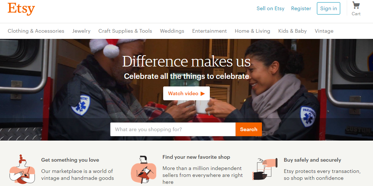The image size is (373, 186).
Task: Click the Etsy logo
Action: coord(21,9)
